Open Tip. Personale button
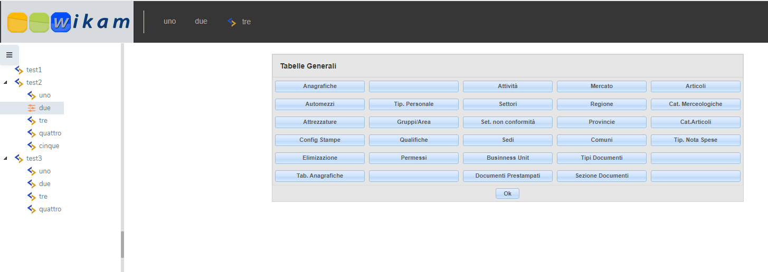The height and width of the screenshot is (272, 768). (x=414, y=104)
